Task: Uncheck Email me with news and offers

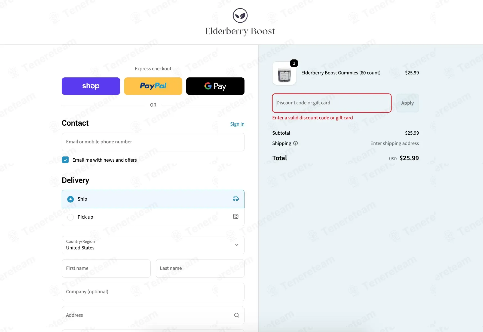Action: pos(65,160)
